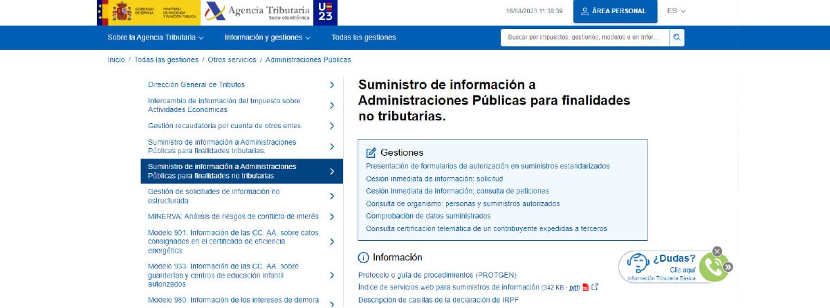Expand Sobre la Agencia Tributaria menu
Image resolution: width=830 pixels, height=308 pixels.
156,37
